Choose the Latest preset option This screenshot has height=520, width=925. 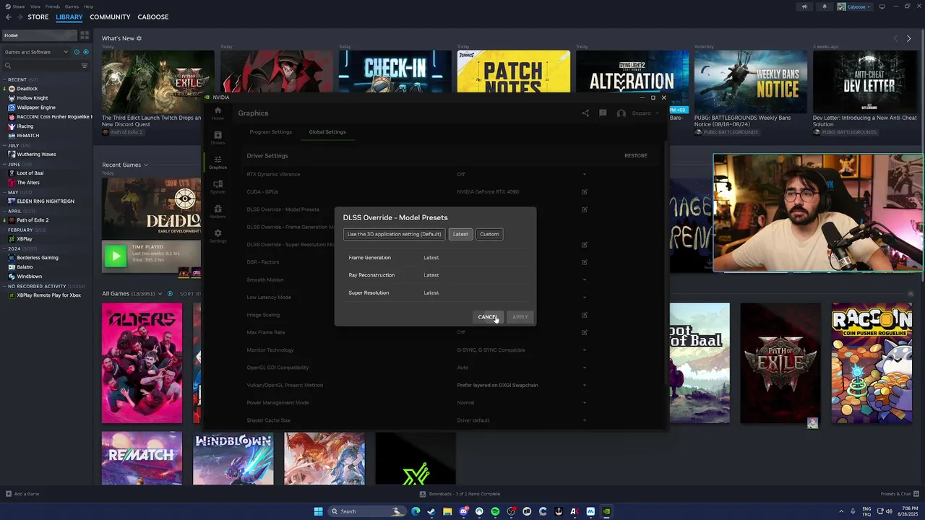pos(460,234)
